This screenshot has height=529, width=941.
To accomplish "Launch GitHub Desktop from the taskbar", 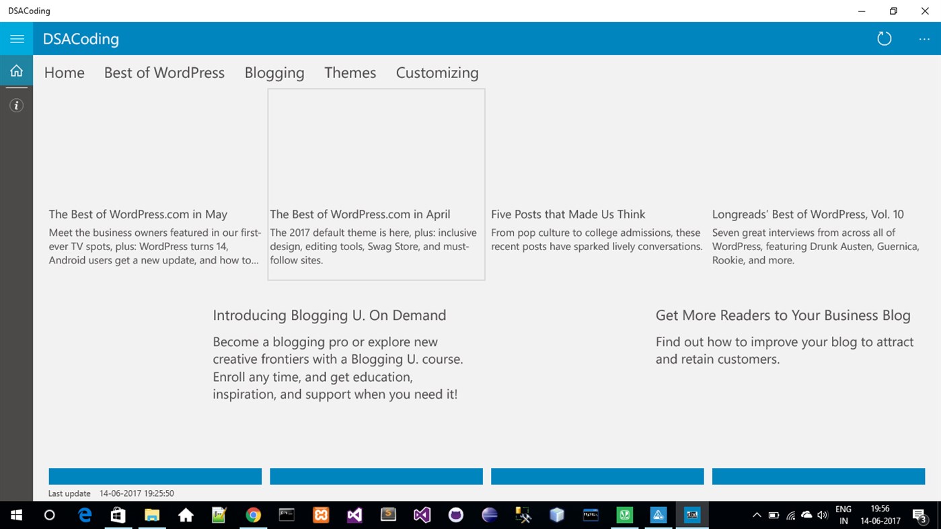I will [455, 515].
